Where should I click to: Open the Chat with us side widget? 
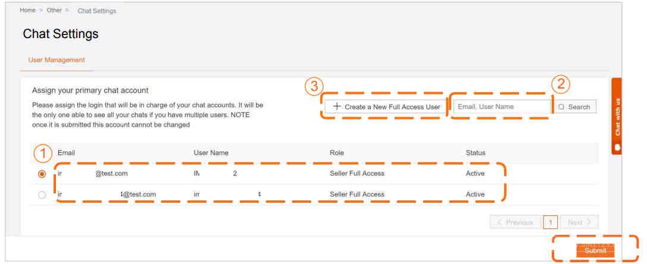point(617,117)
